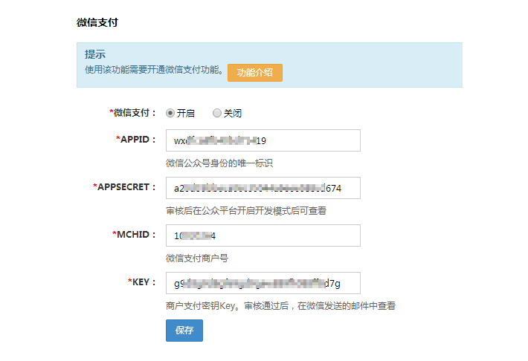The width and height of the screenshot is (528, 361).
Task: Click the APPSECRET field label
Action: [x=125, y=187]
